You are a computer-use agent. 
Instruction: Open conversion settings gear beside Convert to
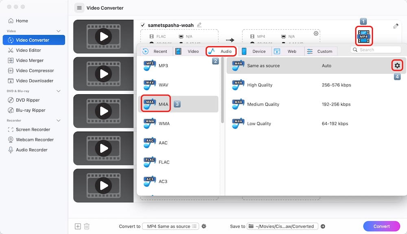click(204, 226)
